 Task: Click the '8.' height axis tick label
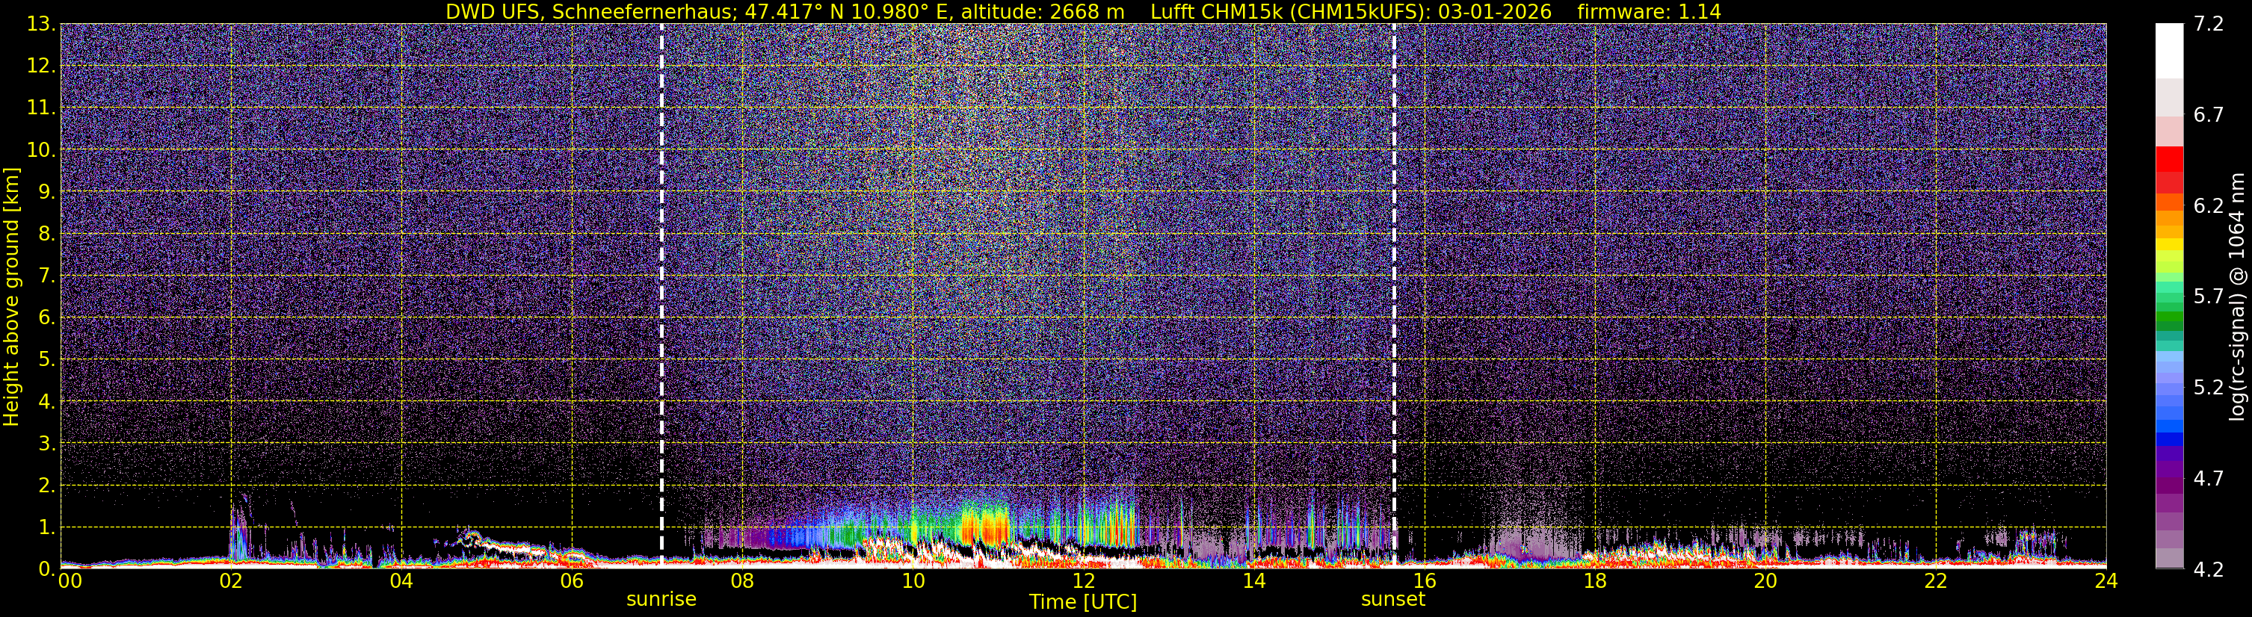tap(46, 235)
